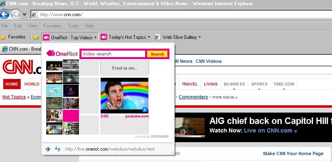Open the TIME.COM section tab
332x162 pixels.
[x=284, y=84]
